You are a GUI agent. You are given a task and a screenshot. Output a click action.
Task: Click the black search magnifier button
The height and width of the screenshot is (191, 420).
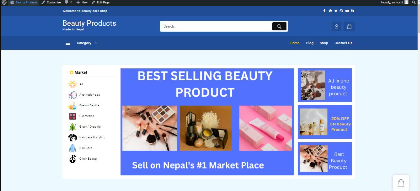coord(279,27)
